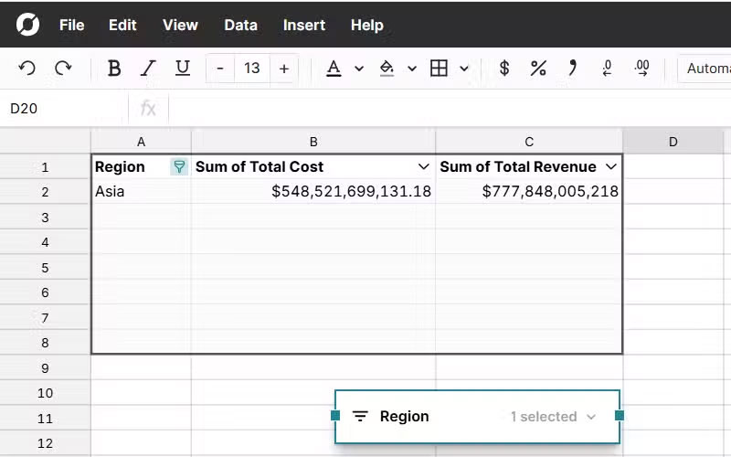Select the Asia cell
Viewport: 731px width, 457px height.
[141, 192]
